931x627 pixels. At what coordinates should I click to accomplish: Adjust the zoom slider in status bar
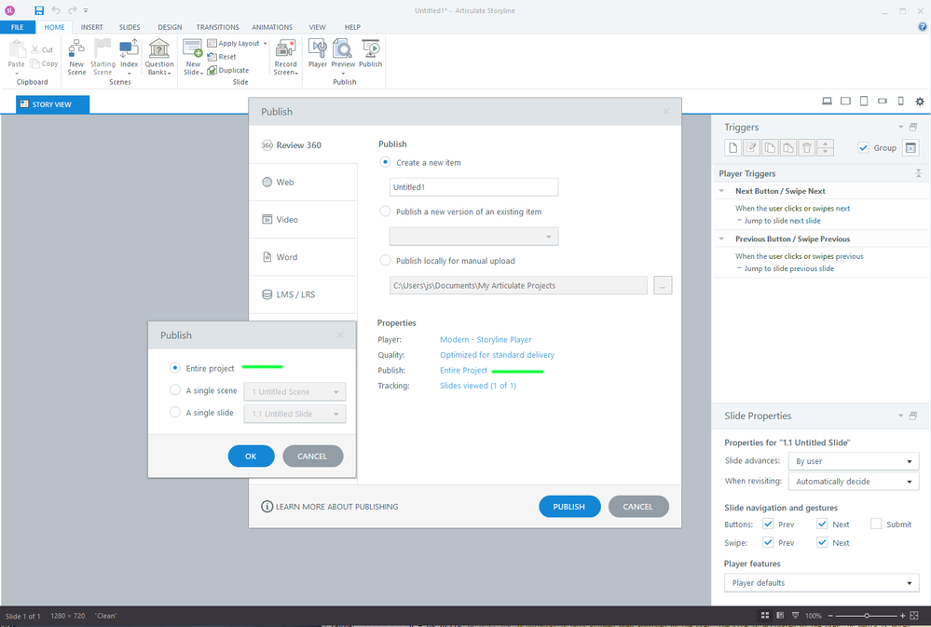click(x=868, y=617)
